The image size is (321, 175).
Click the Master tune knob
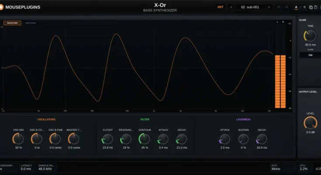pos(74,139)
